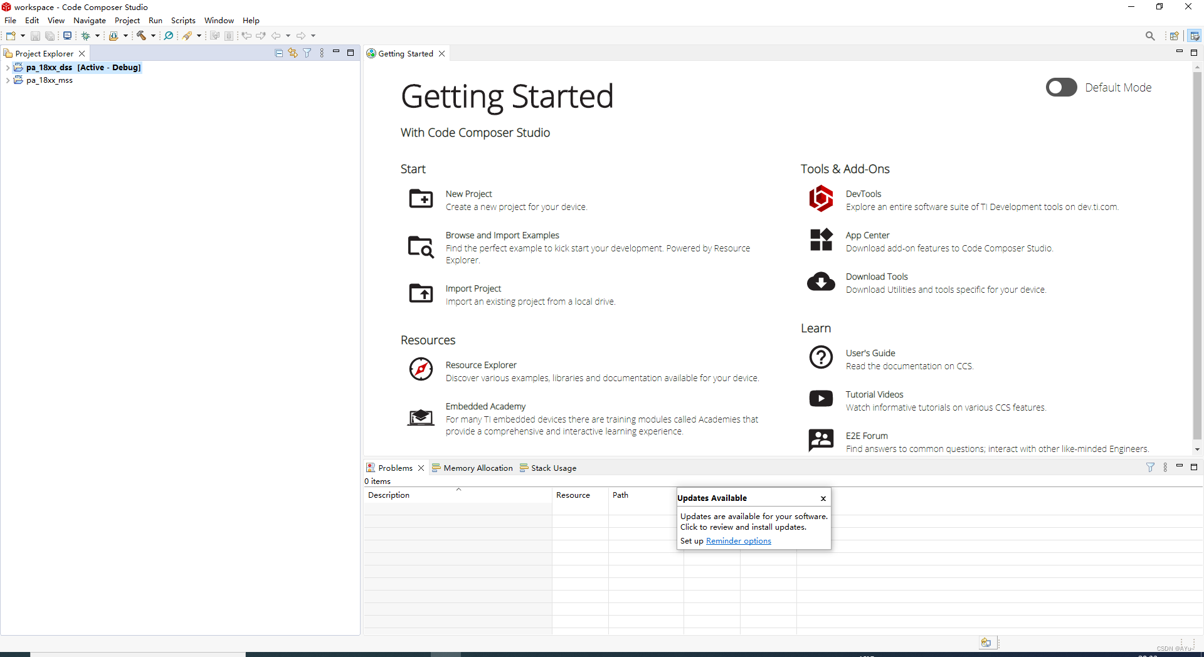Open the Navigate menu
The height and width of the screenshot is (657, 1204).
pos(90,21)
